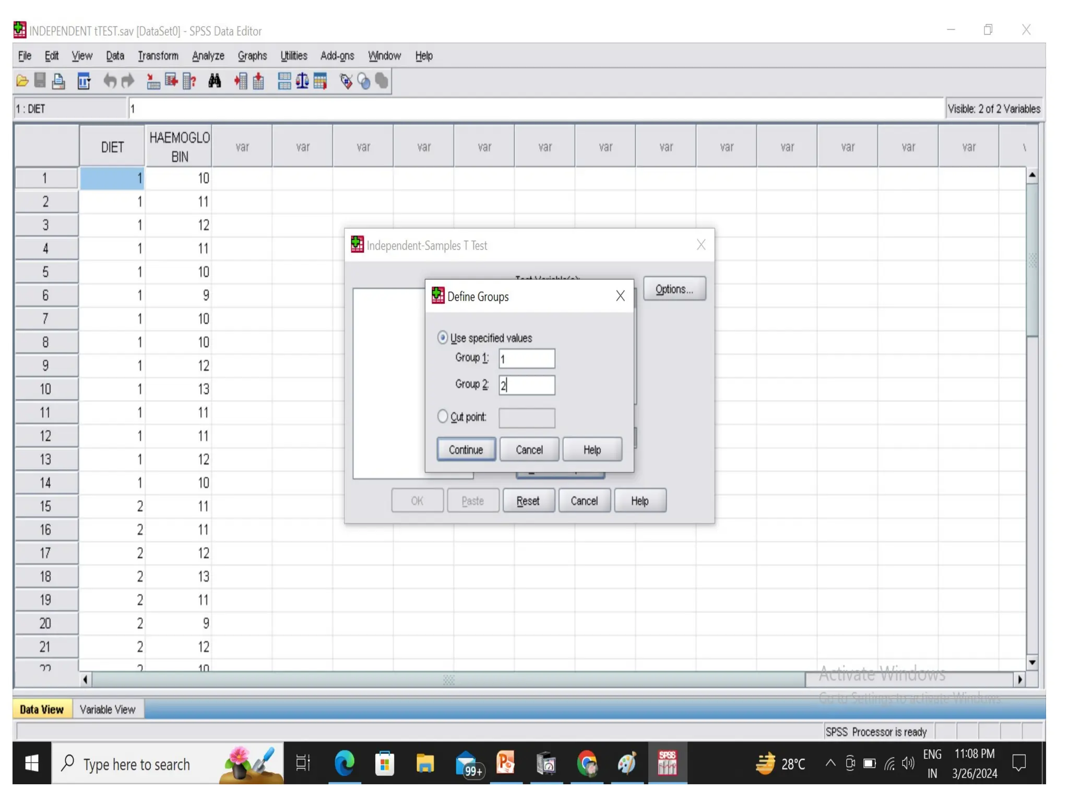Open the Find binoculars tool
The height and width of the screenshot is (802, 1069).
pos(215,81)
